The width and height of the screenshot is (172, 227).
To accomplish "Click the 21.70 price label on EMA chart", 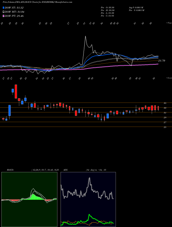I will pos(162,61).
